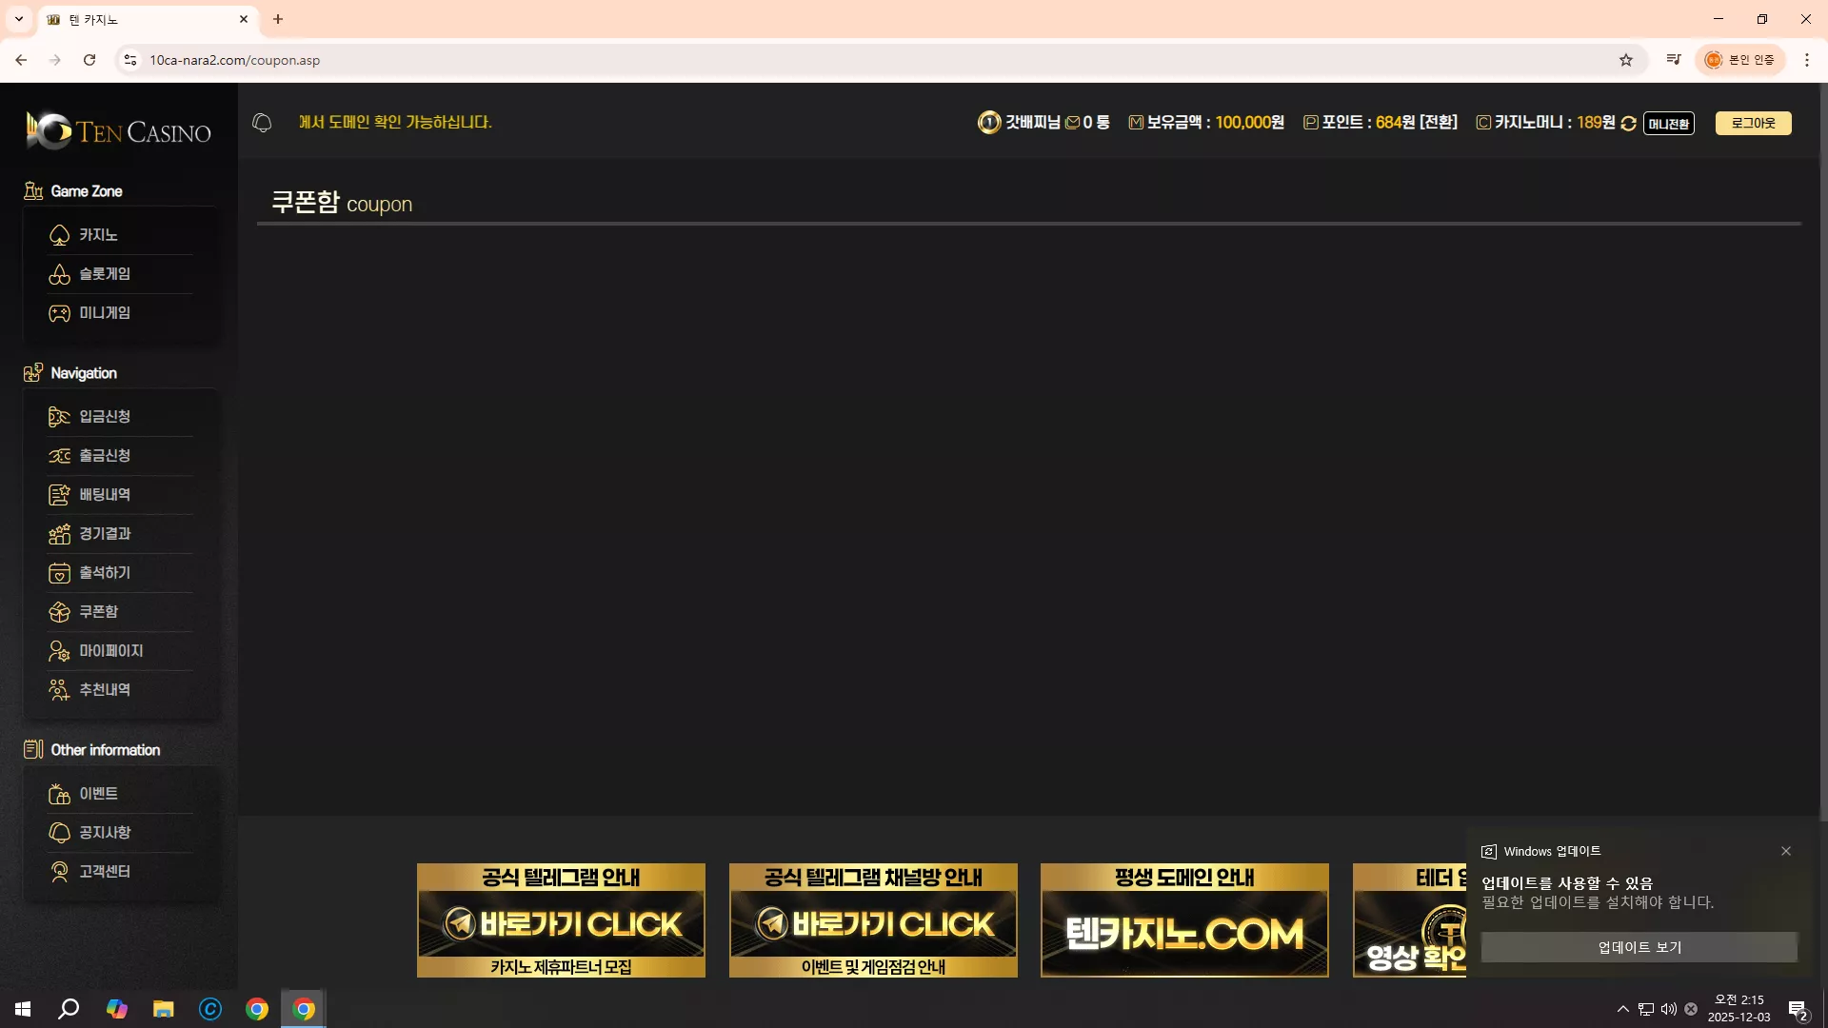
Task: Click the 머니전환 money transfer button
Action: point(1668,124)
